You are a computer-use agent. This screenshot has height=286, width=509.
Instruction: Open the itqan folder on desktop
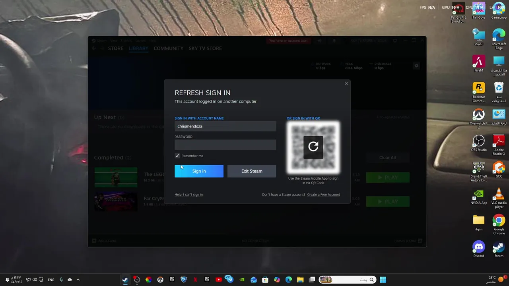(x=479, y=222)
